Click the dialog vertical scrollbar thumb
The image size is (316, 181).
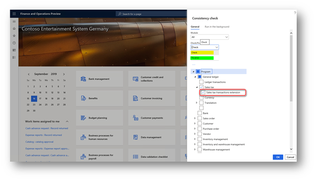[291, 68]
